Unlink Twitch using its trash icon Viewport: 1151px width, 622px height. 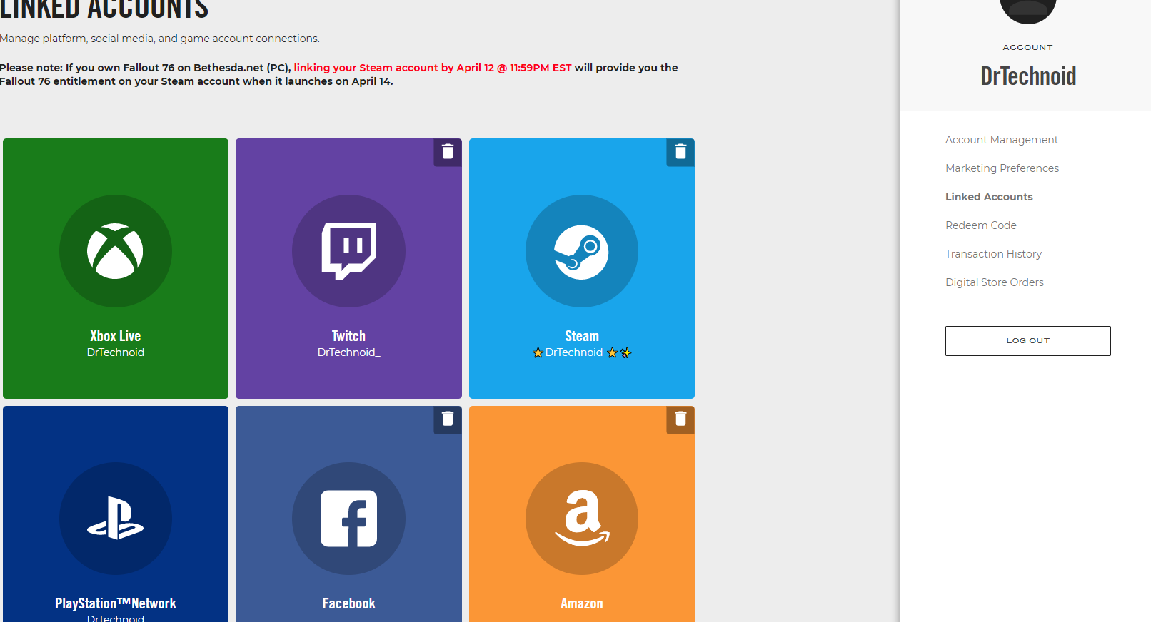point(448,152)
